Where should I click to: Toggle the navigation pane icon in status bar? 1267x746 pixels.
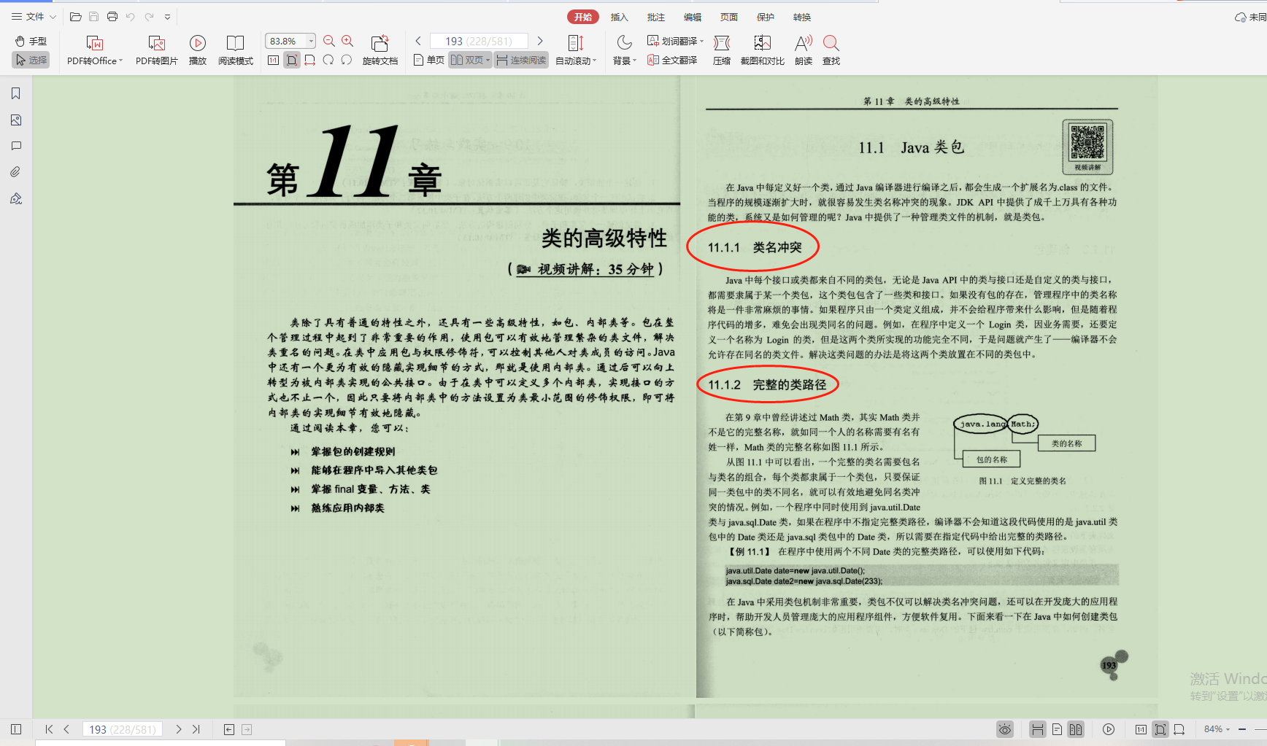(x=16, y=729)
